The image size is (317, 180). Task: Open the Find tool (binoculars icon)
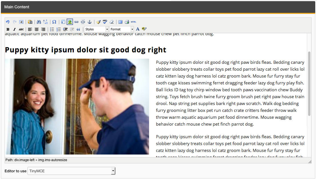click(39, 22)
